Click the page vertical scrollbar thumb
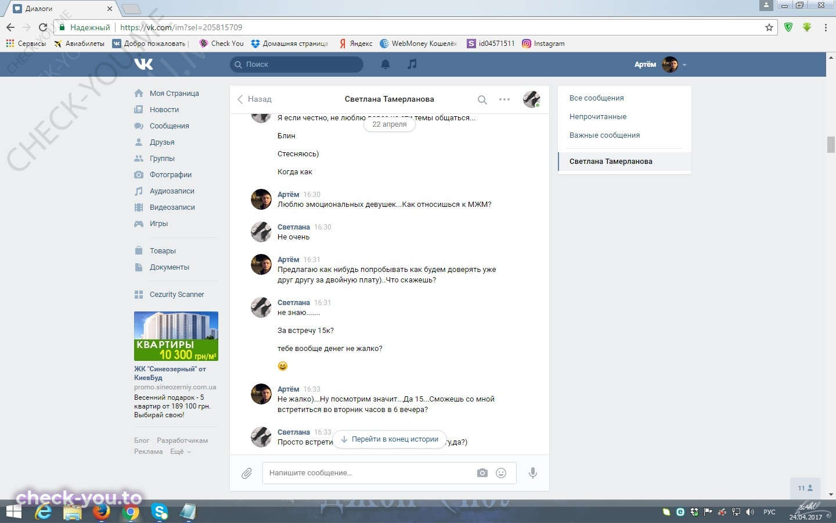 pos(831,145)
